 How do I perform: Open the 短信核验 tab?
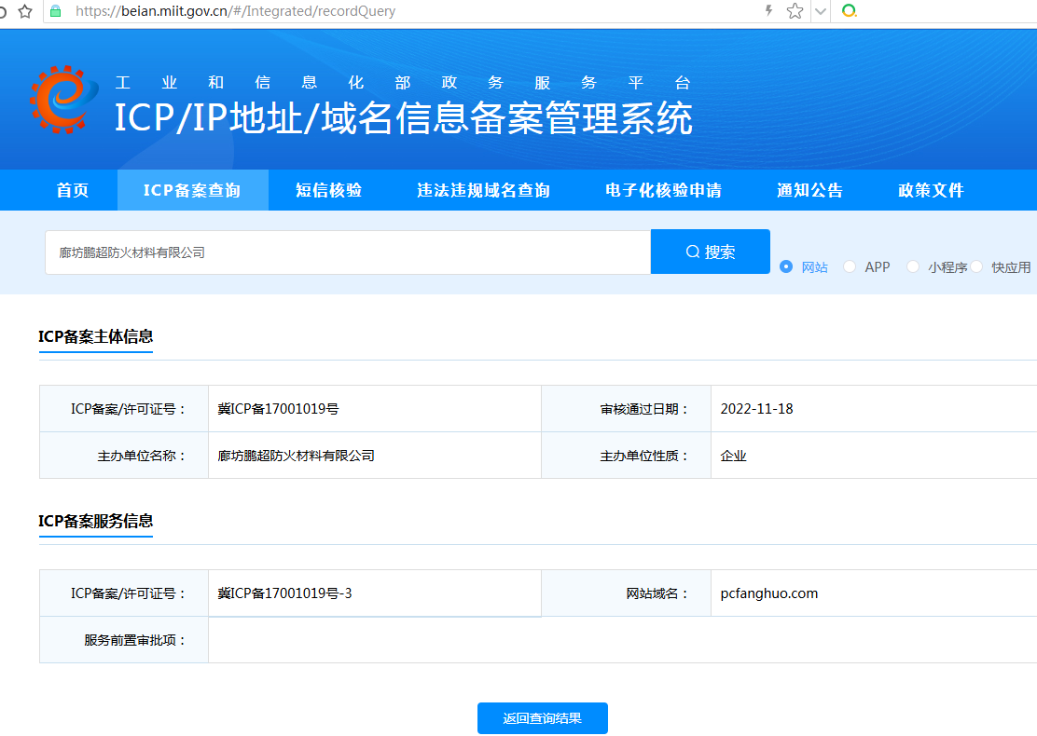(328, 190)
